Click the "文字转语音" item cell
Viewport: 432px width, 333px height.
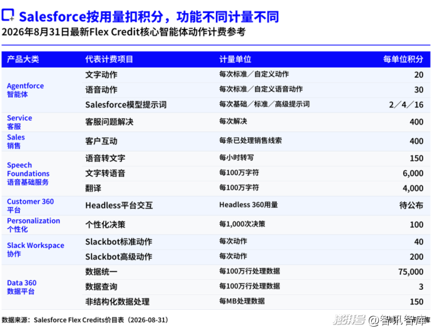click(x=105, y=173)
